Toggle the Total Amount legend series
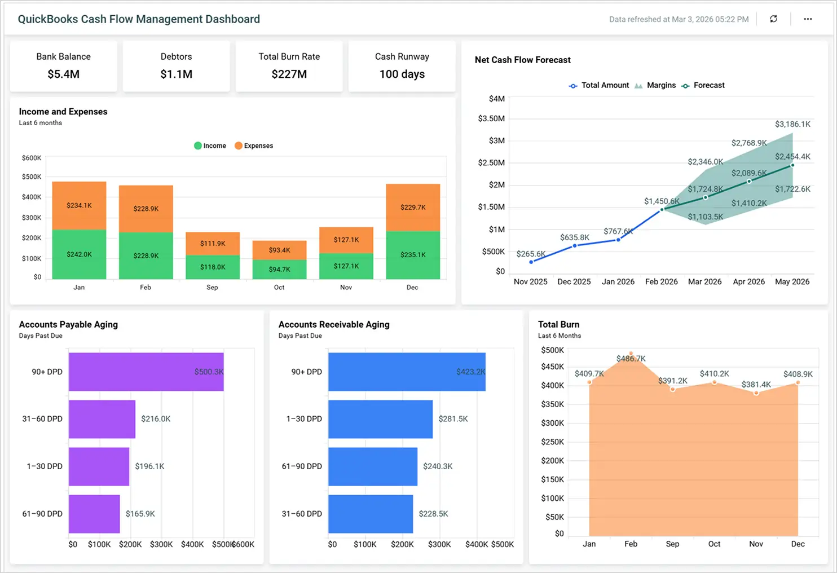The width and height of the screenshot is (837, 573). pyautogui.click(x=598, y=85)
